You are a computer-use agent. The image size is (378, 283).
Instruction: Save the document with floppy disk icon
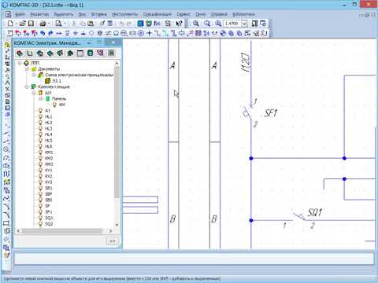(31, 24)
